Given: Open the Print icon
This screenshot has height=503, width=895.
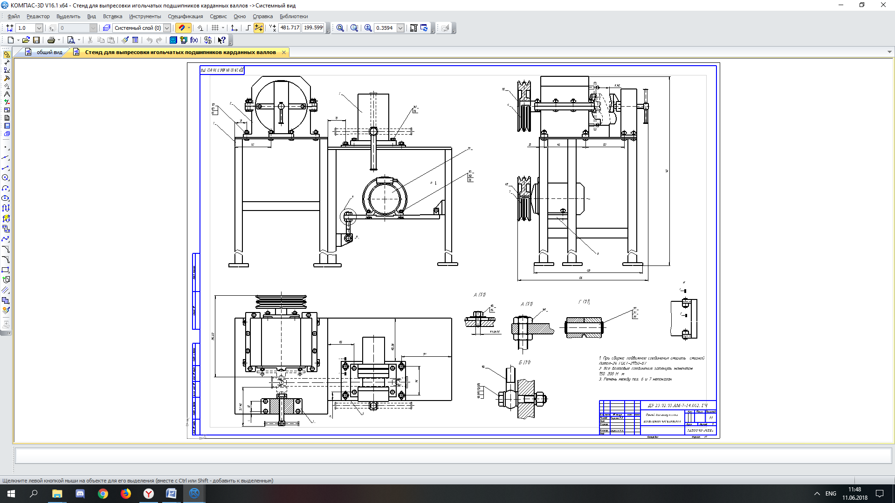Looking at the screenshot, I should pos(51,40).
